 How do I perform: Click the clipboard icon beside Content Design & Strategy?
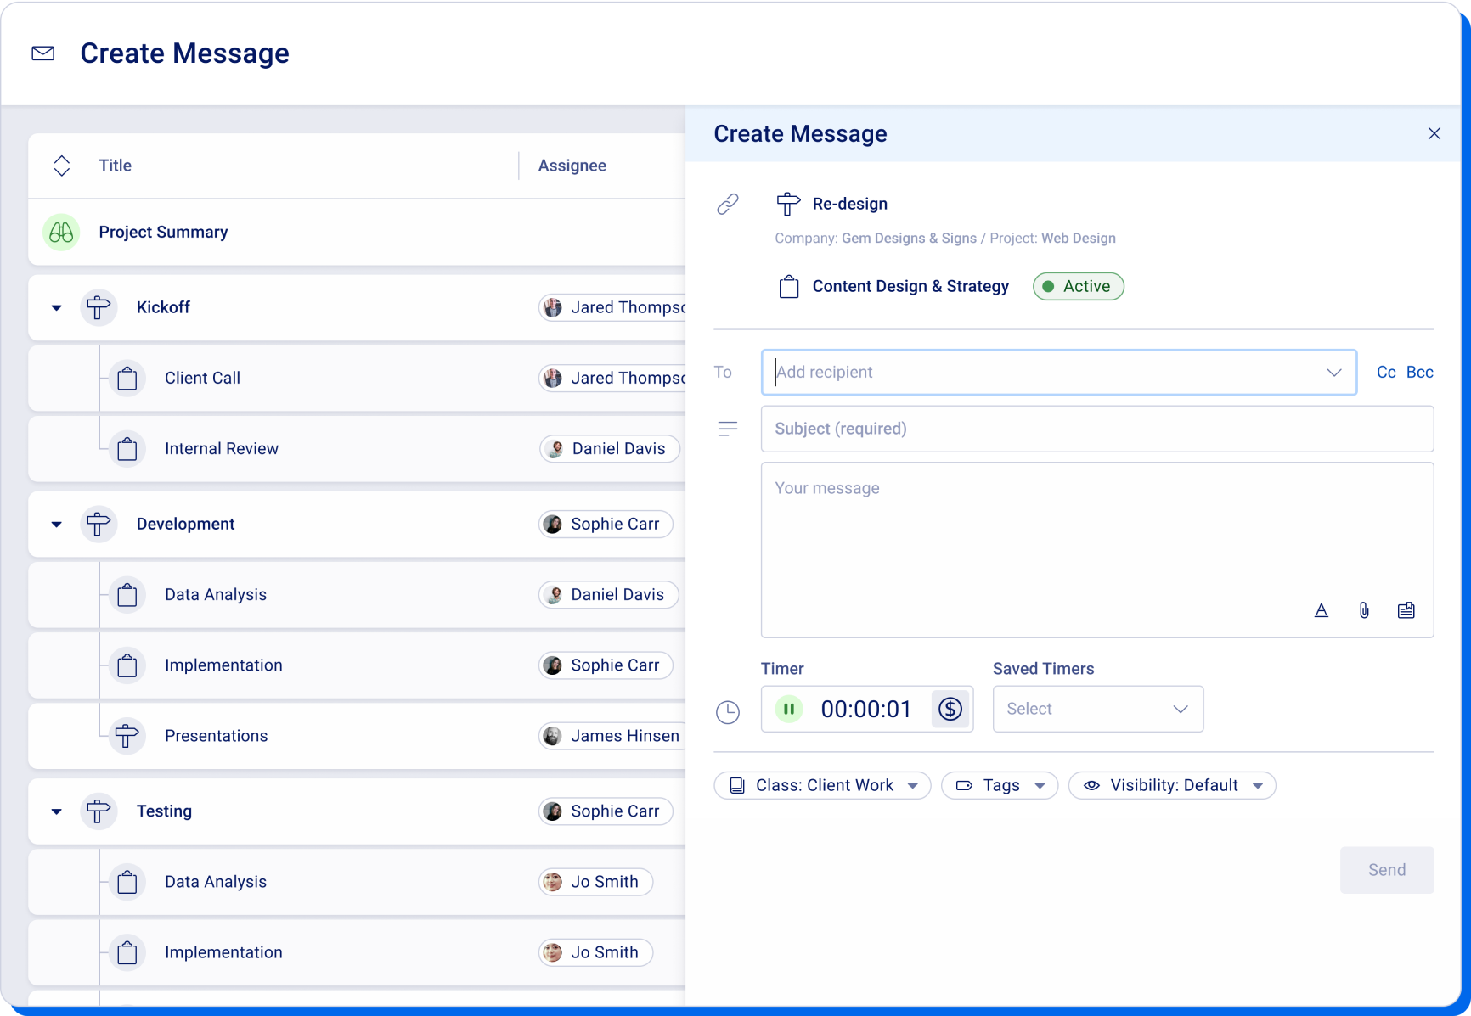[x=788, y=286]
